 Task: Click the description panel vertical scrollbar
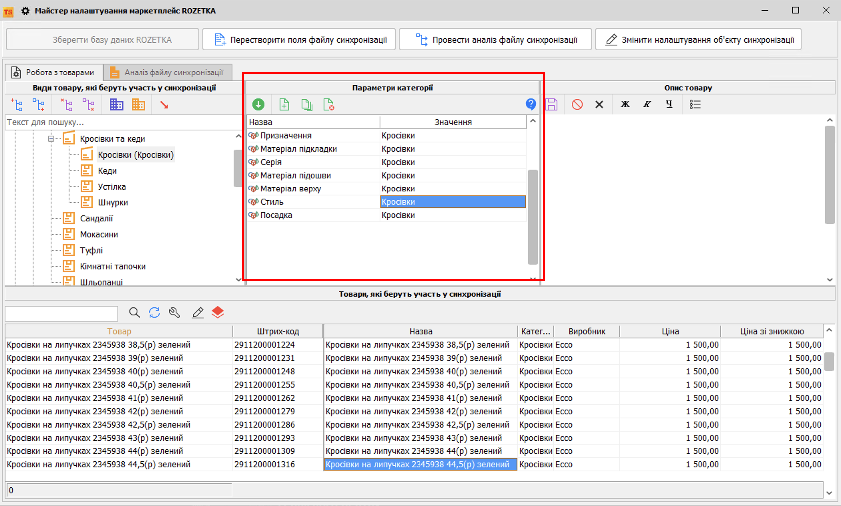coord(830,175)
